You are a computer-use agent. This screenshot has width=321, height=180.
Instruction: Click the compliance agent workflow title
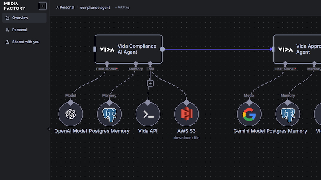click(x=95, y=8)
